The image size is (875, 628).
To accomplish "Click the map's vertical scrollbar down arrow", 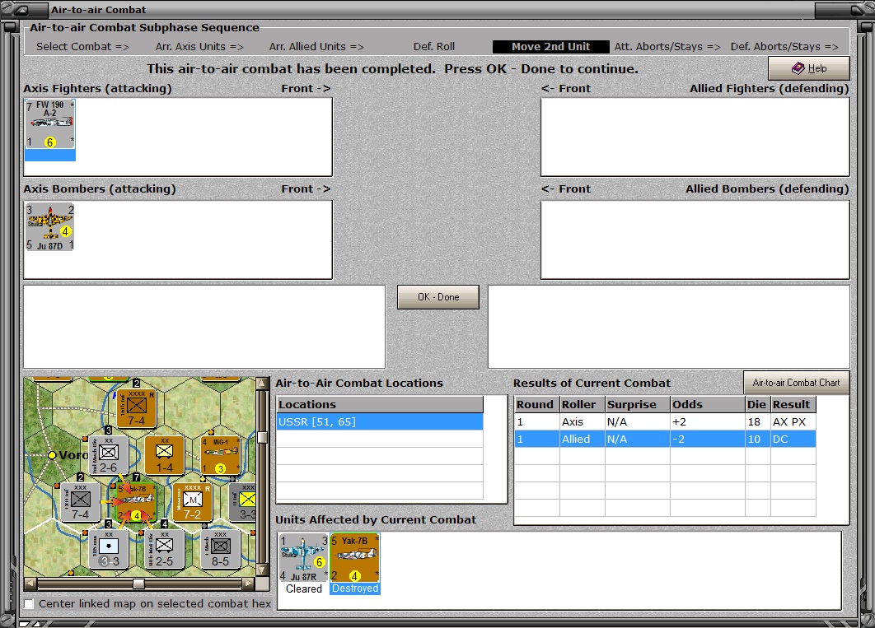I will pyautogui.click(x=262, y=570).
